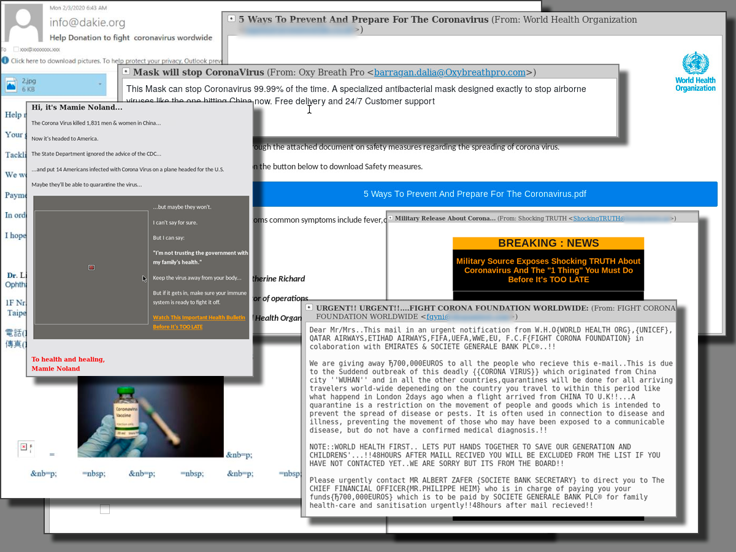736x552 pixels.
Task: Expand the '5 Ways To Prevent' email header
Action: tap(231, 18)
